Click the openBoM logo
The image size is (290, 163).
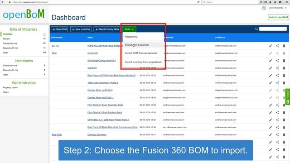24,14
